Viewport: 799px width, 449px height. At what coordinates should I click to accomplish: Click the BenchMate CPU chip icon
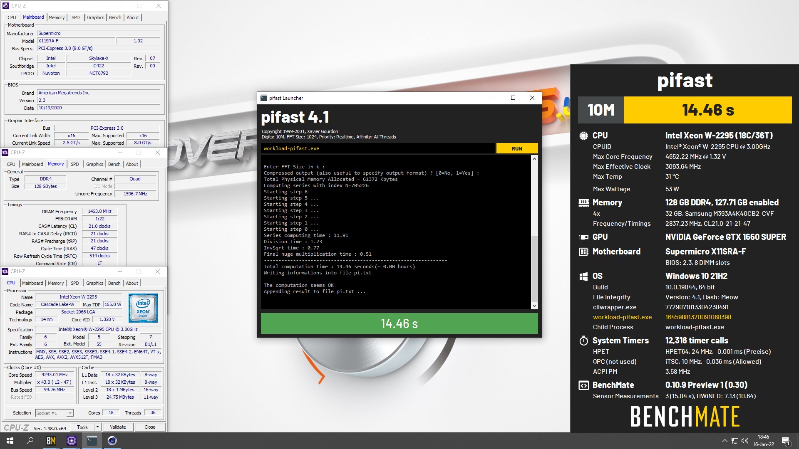pos(583,136)
